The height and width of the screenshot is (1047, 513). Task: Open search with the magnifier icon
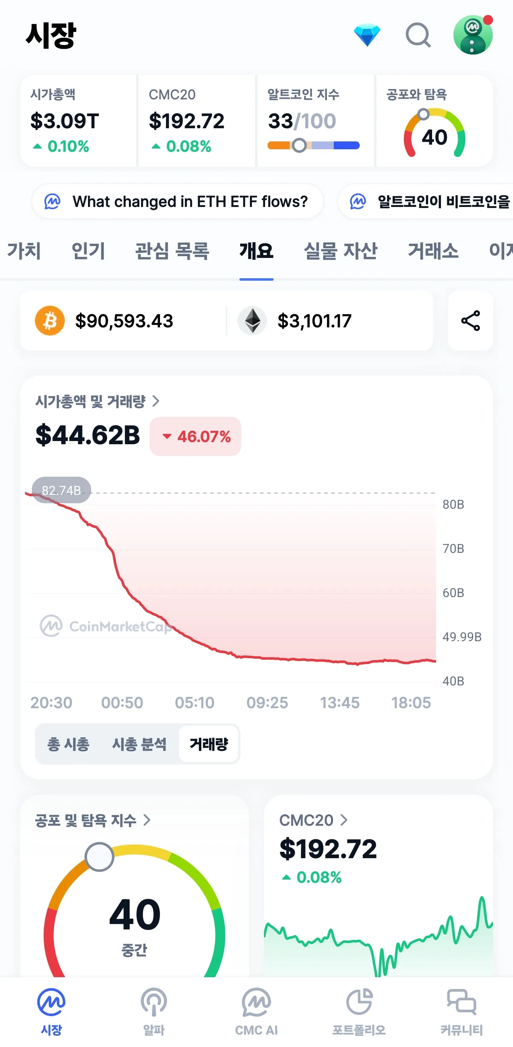tap(418, 35)
